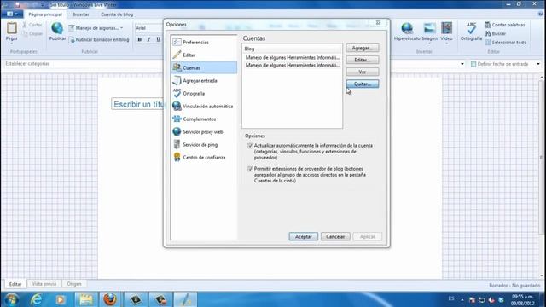The height and width of the screenshot is (307, 546).
Task: Click Cancelar in Opciones dialog
Action: 335,237
